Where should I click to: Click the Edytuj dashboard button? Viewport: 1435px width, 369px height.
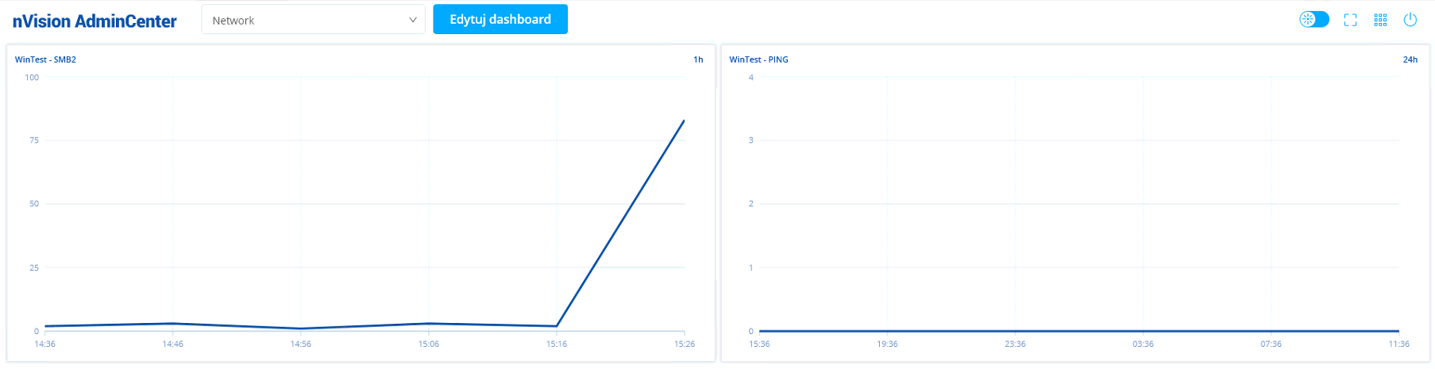coord(500,20)
